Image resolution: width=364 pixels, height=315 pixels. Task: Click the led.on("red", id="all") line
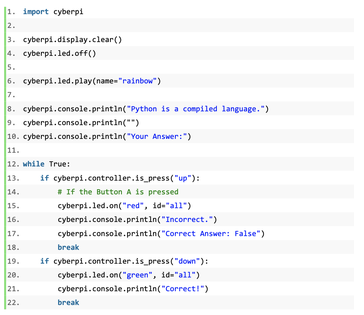click(124, 206)
